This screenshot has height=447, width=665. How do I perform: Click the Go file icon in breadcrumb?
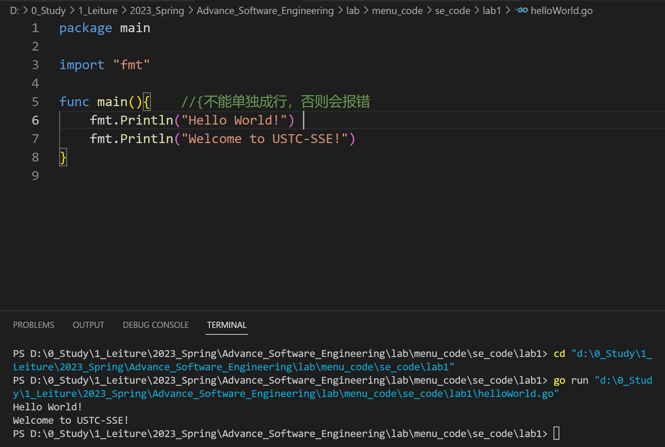[522, 10]
